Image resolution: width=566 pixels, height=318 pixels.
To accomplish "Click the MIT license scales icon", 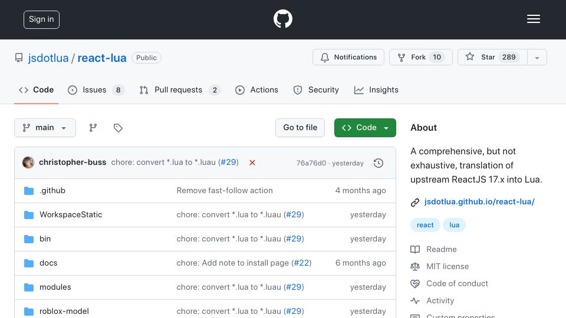I will pyautogui.click(x=415, y=266).
